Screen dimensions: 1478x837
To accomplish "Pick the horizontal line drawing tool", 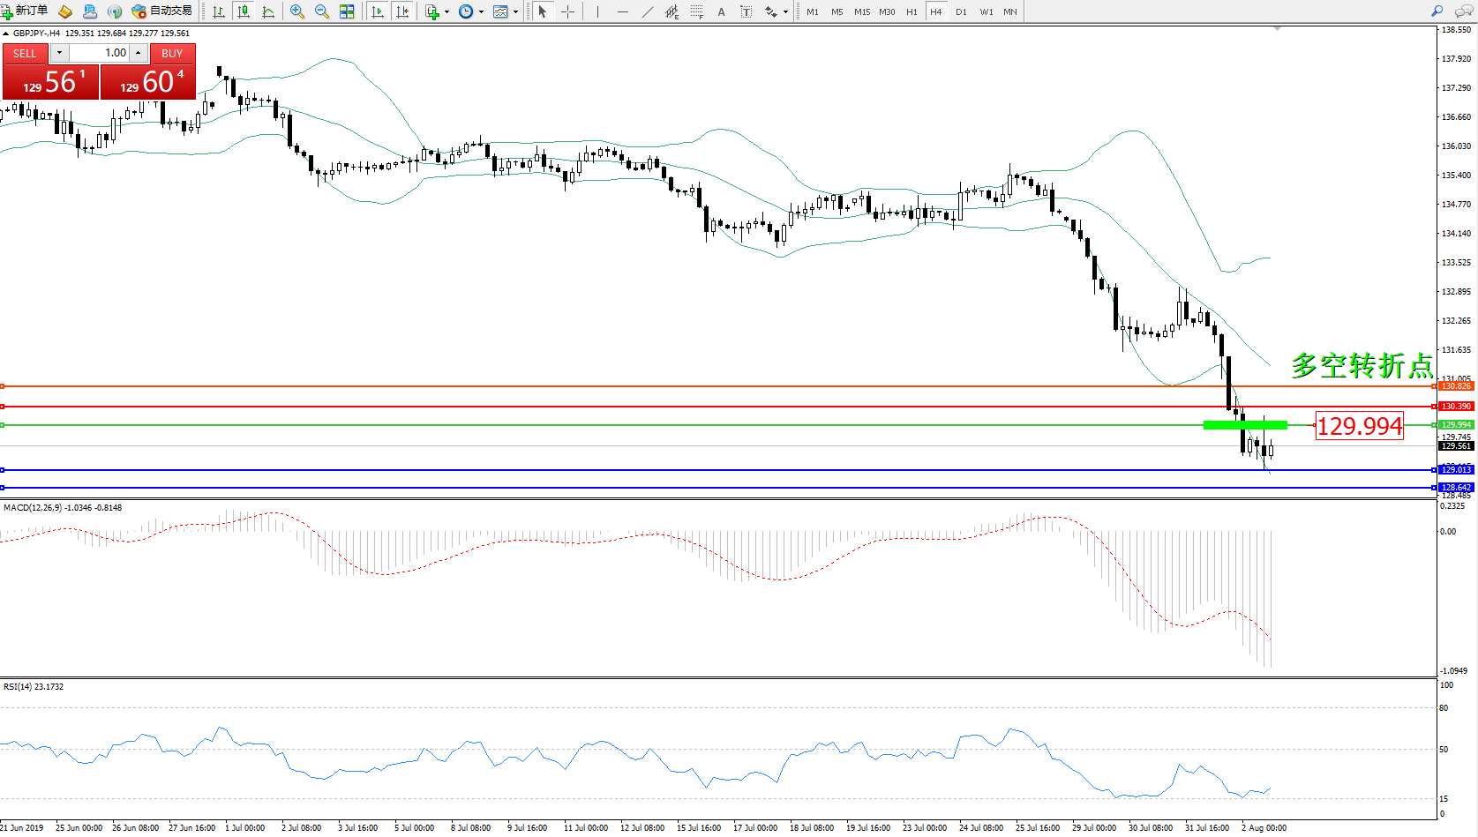I will [x=623, y=11].
